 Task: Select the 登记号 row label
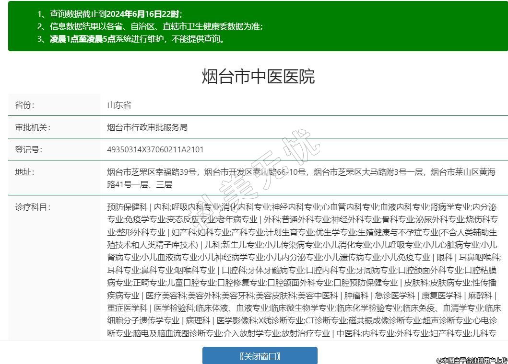click(29, 149)
